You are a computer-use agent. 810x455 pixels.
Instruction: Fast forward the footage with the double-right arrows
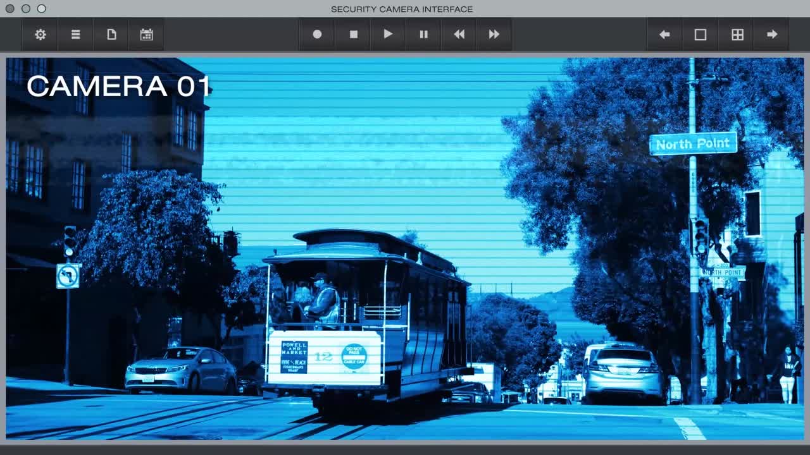494,35
